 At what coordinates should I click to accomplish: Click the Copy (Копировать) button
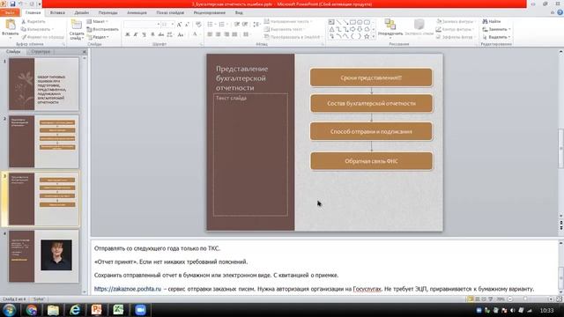(37, 29)
